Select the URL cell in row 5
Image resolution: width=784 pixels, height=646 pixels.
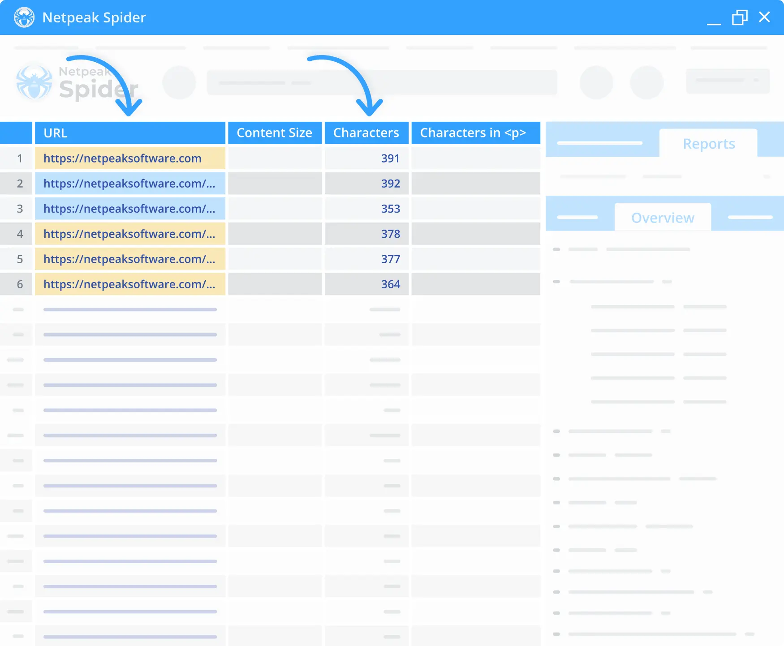click(130, 259)
